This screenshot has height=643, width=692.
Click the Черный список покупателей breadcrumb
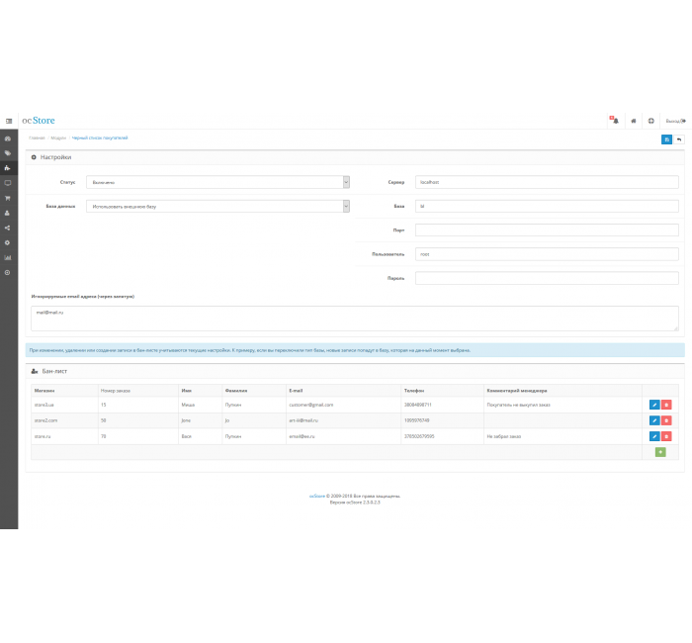[100, 138]
